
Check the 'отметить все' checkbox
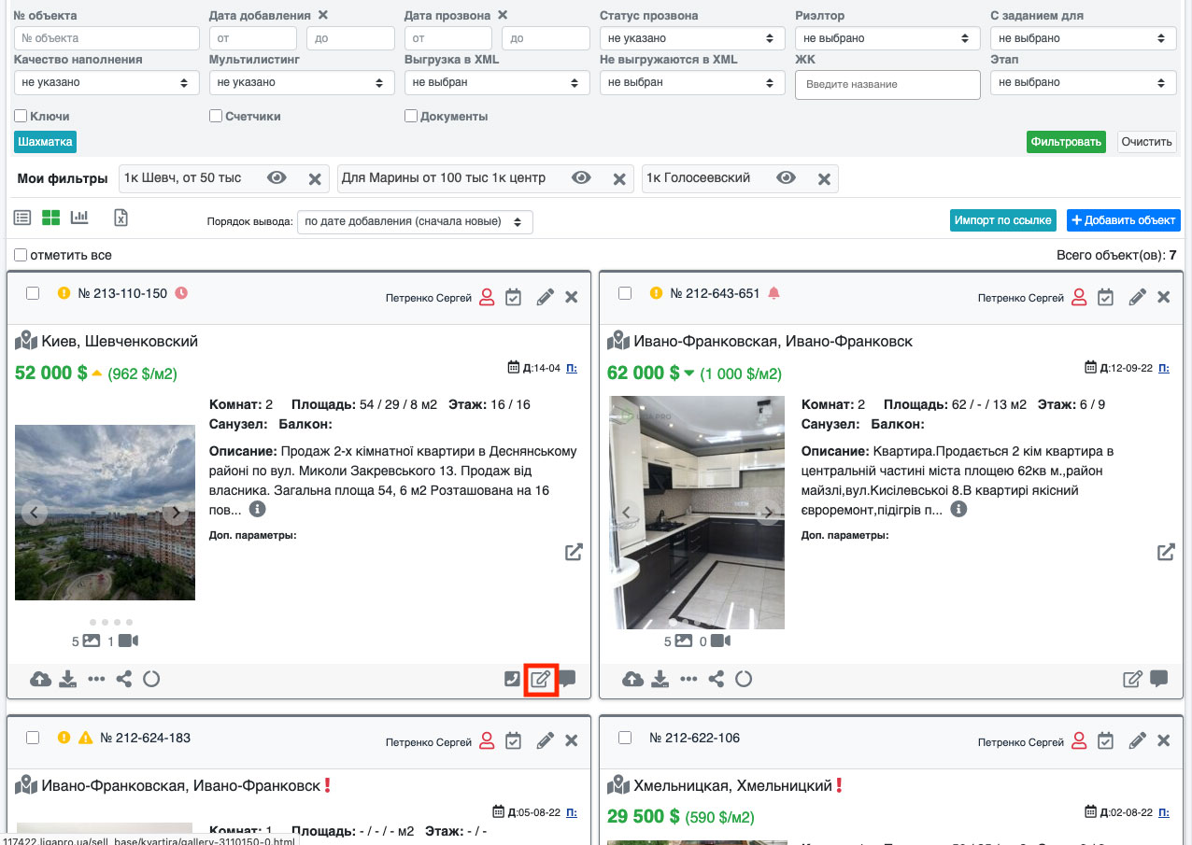[21, 255]
